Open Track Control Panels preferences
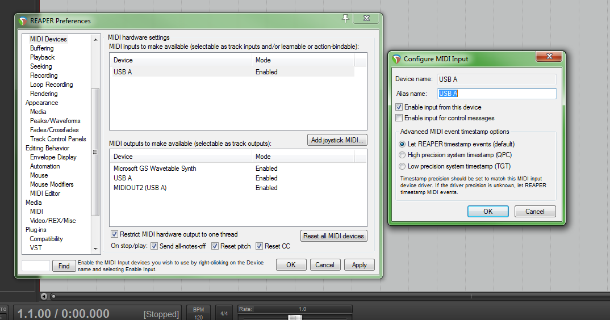 (x=58, y=139)
